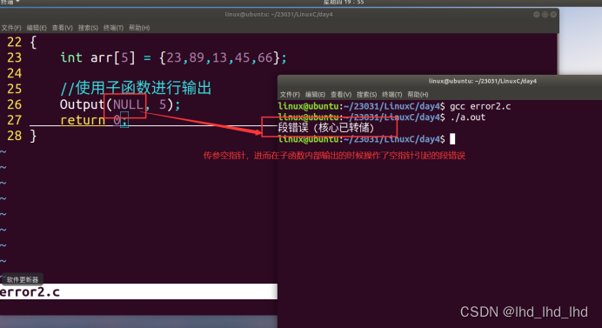Click line number 26 in vim
Image resolution: width=602 pixels, height=328 pixels.
[x=14, y=104]
